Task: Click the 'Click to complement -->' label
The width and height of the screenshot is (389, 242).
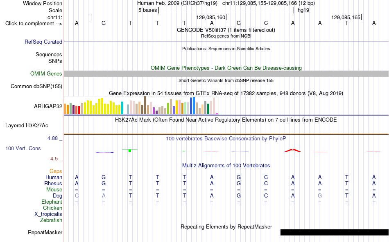Action: 34,24
